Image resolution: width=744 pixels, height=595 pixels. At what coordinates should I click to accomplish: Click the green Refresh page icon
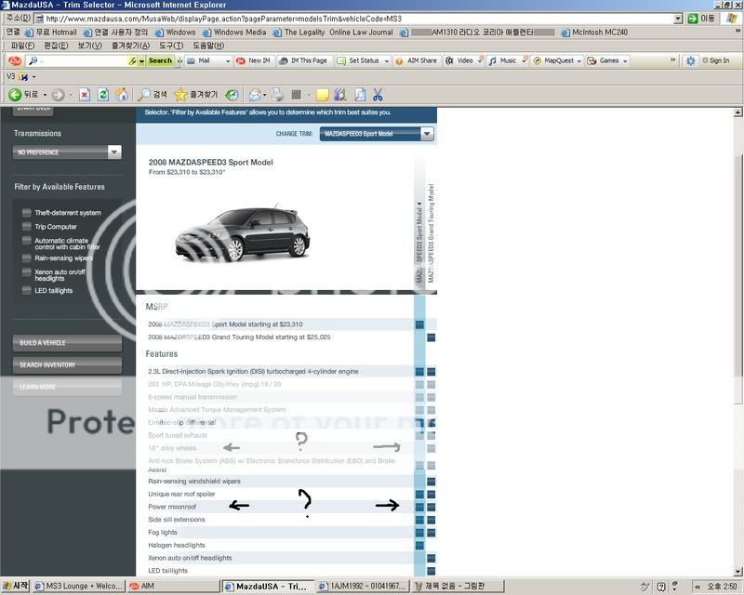point(101,95)
